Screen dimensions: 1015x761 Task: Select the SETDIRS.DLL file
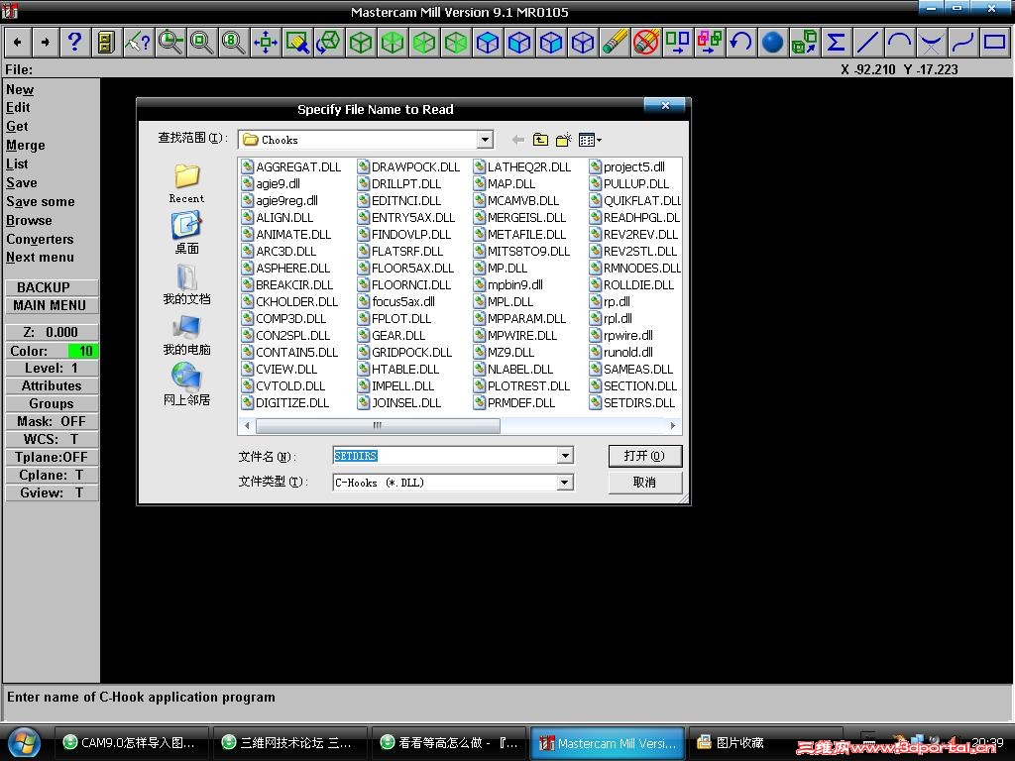click(632, 402)
